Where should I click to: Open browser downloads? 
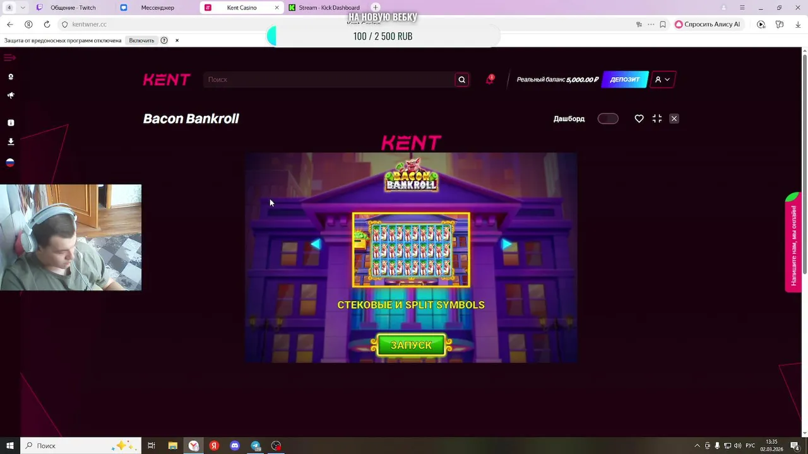point(798,25)
